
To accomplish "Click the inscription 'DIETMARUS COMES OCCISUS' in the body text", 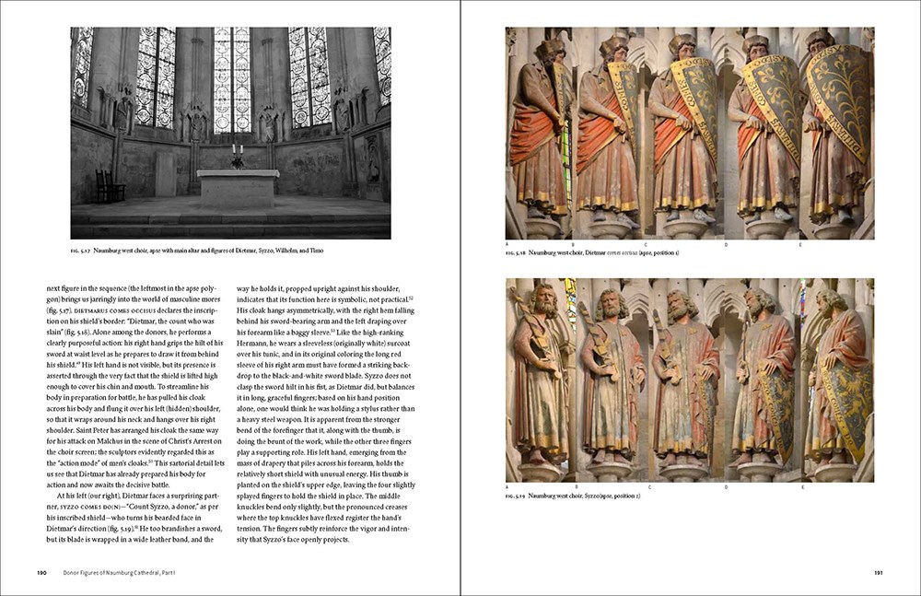I will (114, 310).
